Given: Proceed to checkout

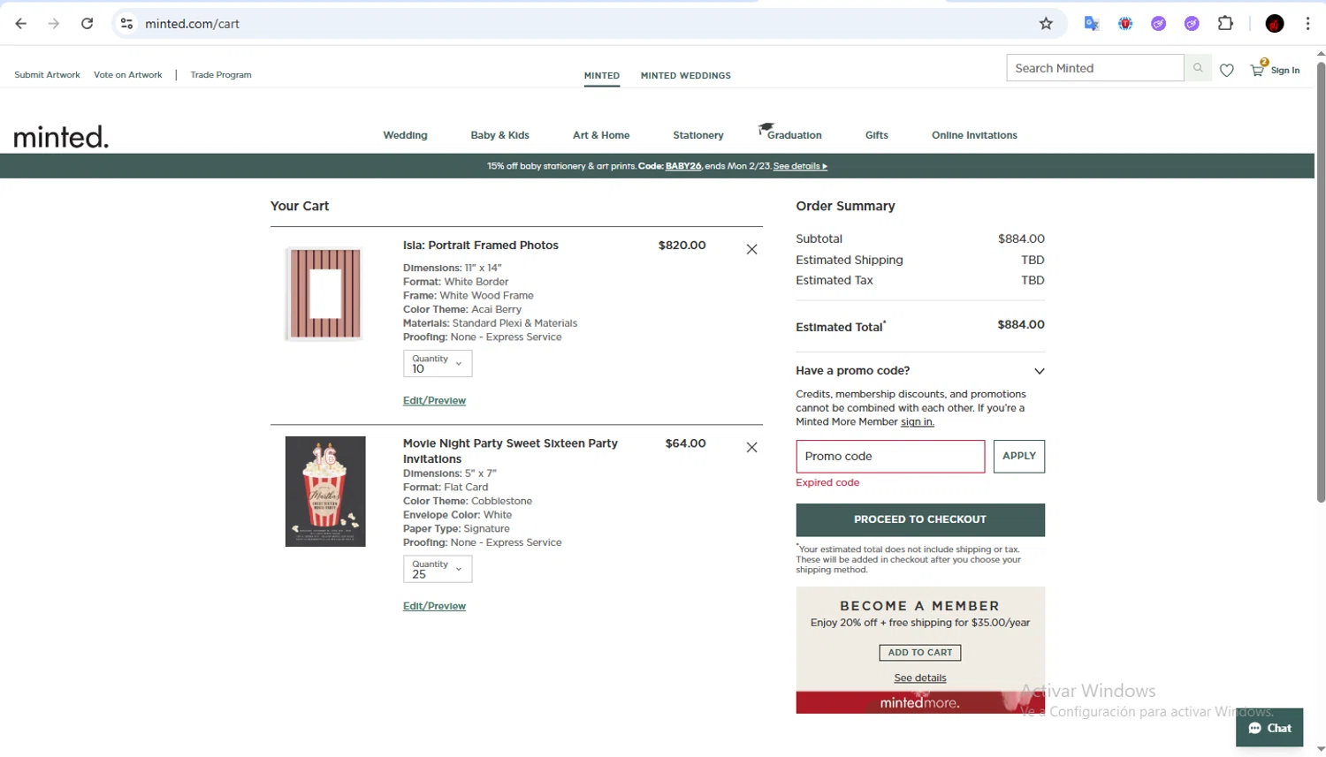Looking at the screenshot, I should click(x=920, y=519).
